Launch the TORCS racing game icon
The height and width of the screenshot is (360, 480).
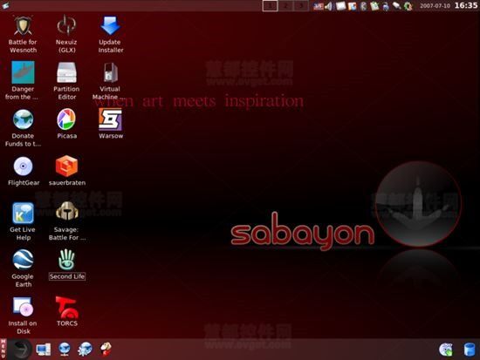pos(67,307)
